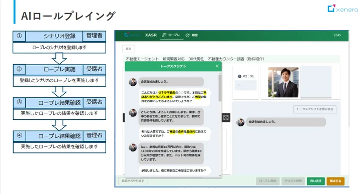
Task: Click avatar in right chat panel
Action: (x=240, y=122)
